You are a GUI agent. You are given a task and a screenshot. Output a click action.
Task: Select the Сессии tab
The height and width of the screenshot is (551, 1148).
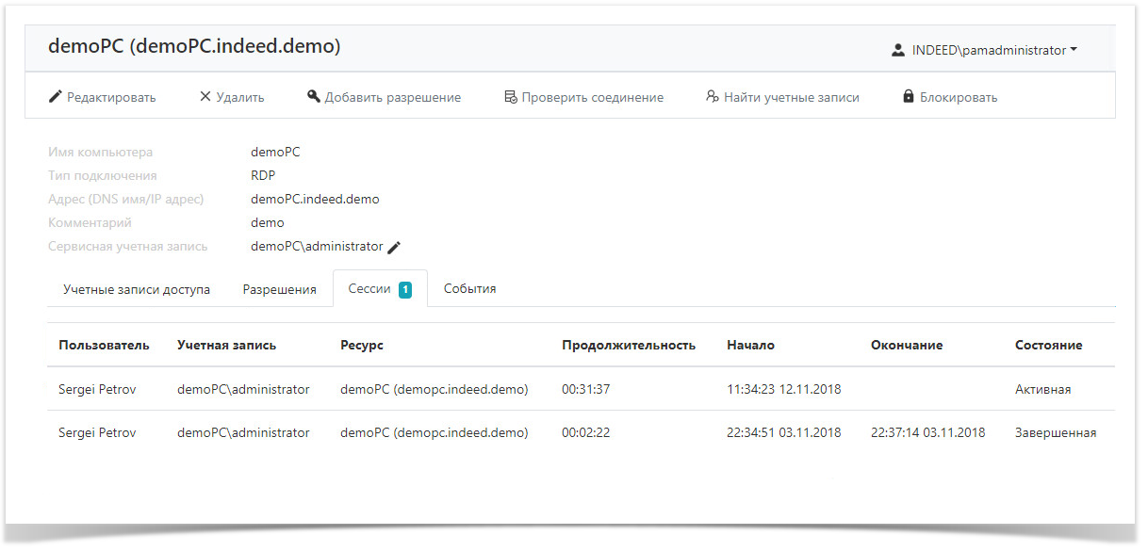click(380, 289)
